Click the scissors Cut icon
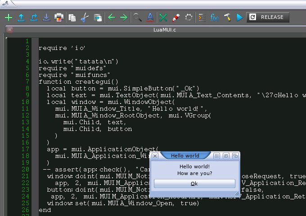The width and height of the screenshot is (306, 216). click(85, 18)
